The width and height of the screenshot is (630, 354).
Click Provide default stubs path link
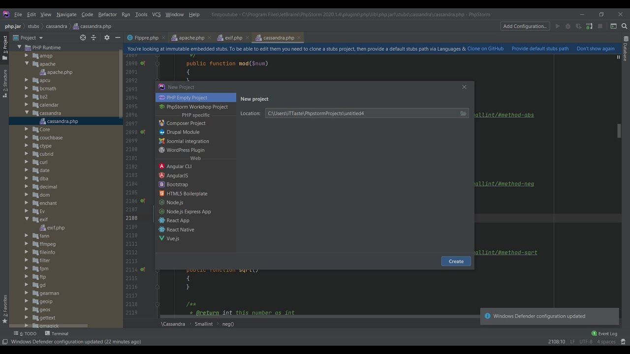(x=540, y=49)
